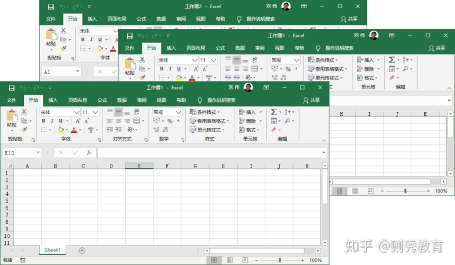Click 套用表格格式 in 工作簿1 ribbon
The image size is (455, 265).
click(209, 121)
